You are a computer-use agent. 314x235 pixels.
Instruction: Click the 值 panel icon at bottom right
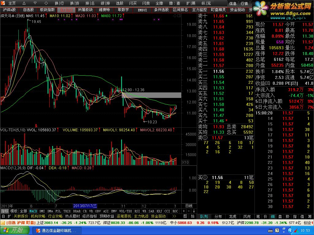point(302,216)
